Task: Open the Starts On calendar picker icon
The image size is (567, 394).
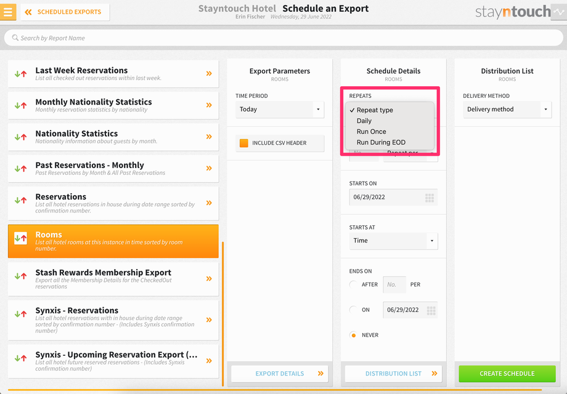Action: 429,198
